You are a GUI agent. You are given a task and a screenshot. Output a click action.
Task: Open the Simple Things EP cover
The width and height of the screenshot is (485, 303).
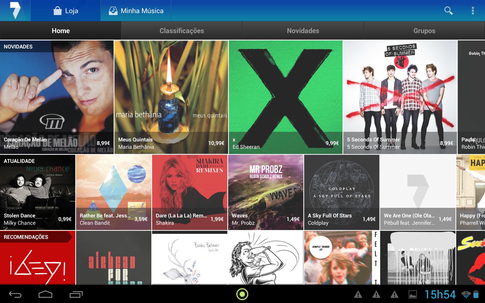pyautogui.click(x=342, y=258)
